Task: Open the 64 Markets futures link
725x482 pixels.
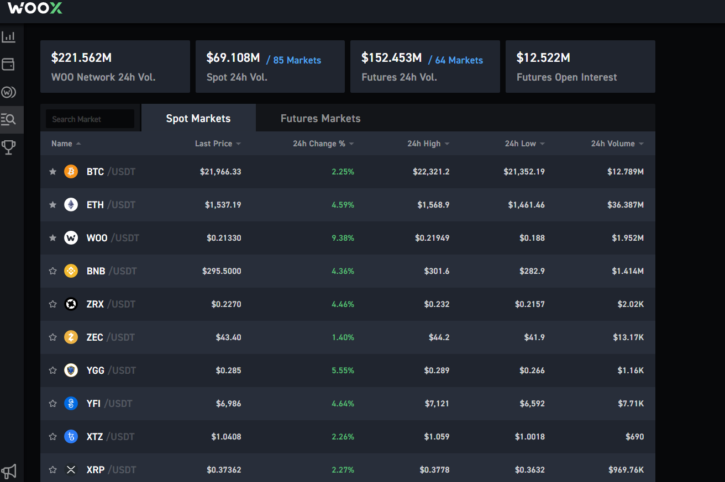Action: (x=455, y=60)
